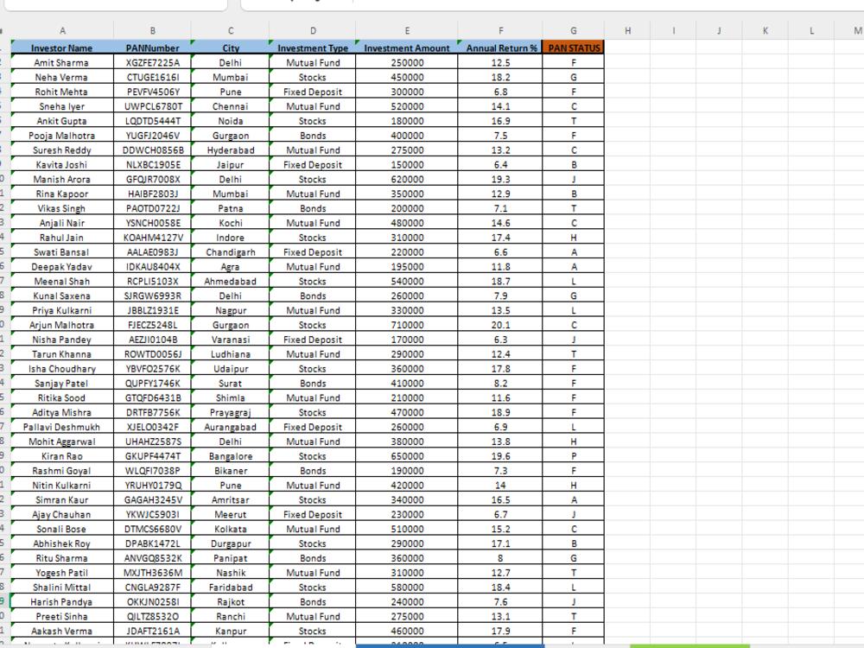Select investment amount '620000'

[x=407, y=179]
